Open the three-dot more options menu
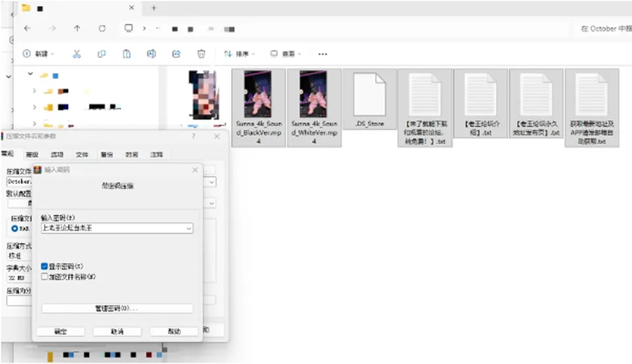Image resolution: width=632 pixels, height=364 pixels. (x=323, y=54)
